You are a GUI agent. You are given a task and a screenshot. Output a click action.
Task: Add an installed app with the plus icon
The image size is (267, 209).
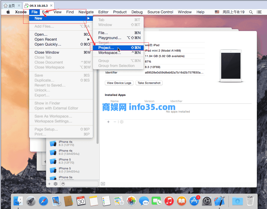point(108,122)
